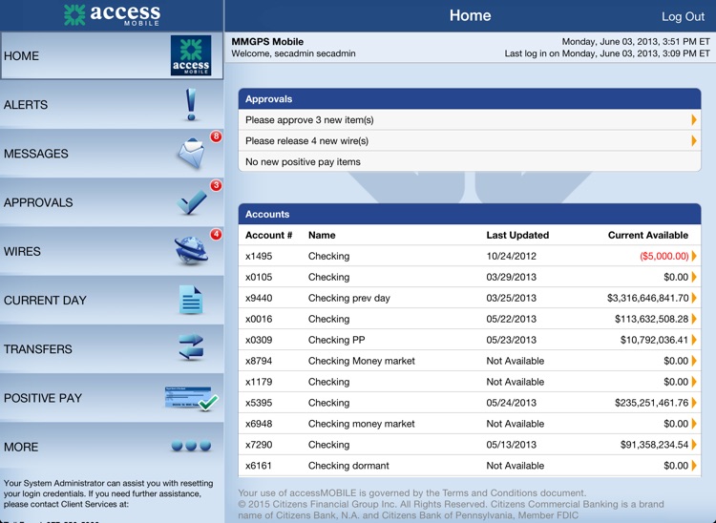Open 'Please release 4 new wire(s)'
716x523 pixels.
(470, 141)
